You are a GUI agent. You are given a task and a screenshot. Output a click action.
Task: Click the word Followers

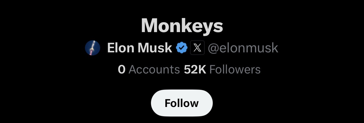click(x=235, y=70)
